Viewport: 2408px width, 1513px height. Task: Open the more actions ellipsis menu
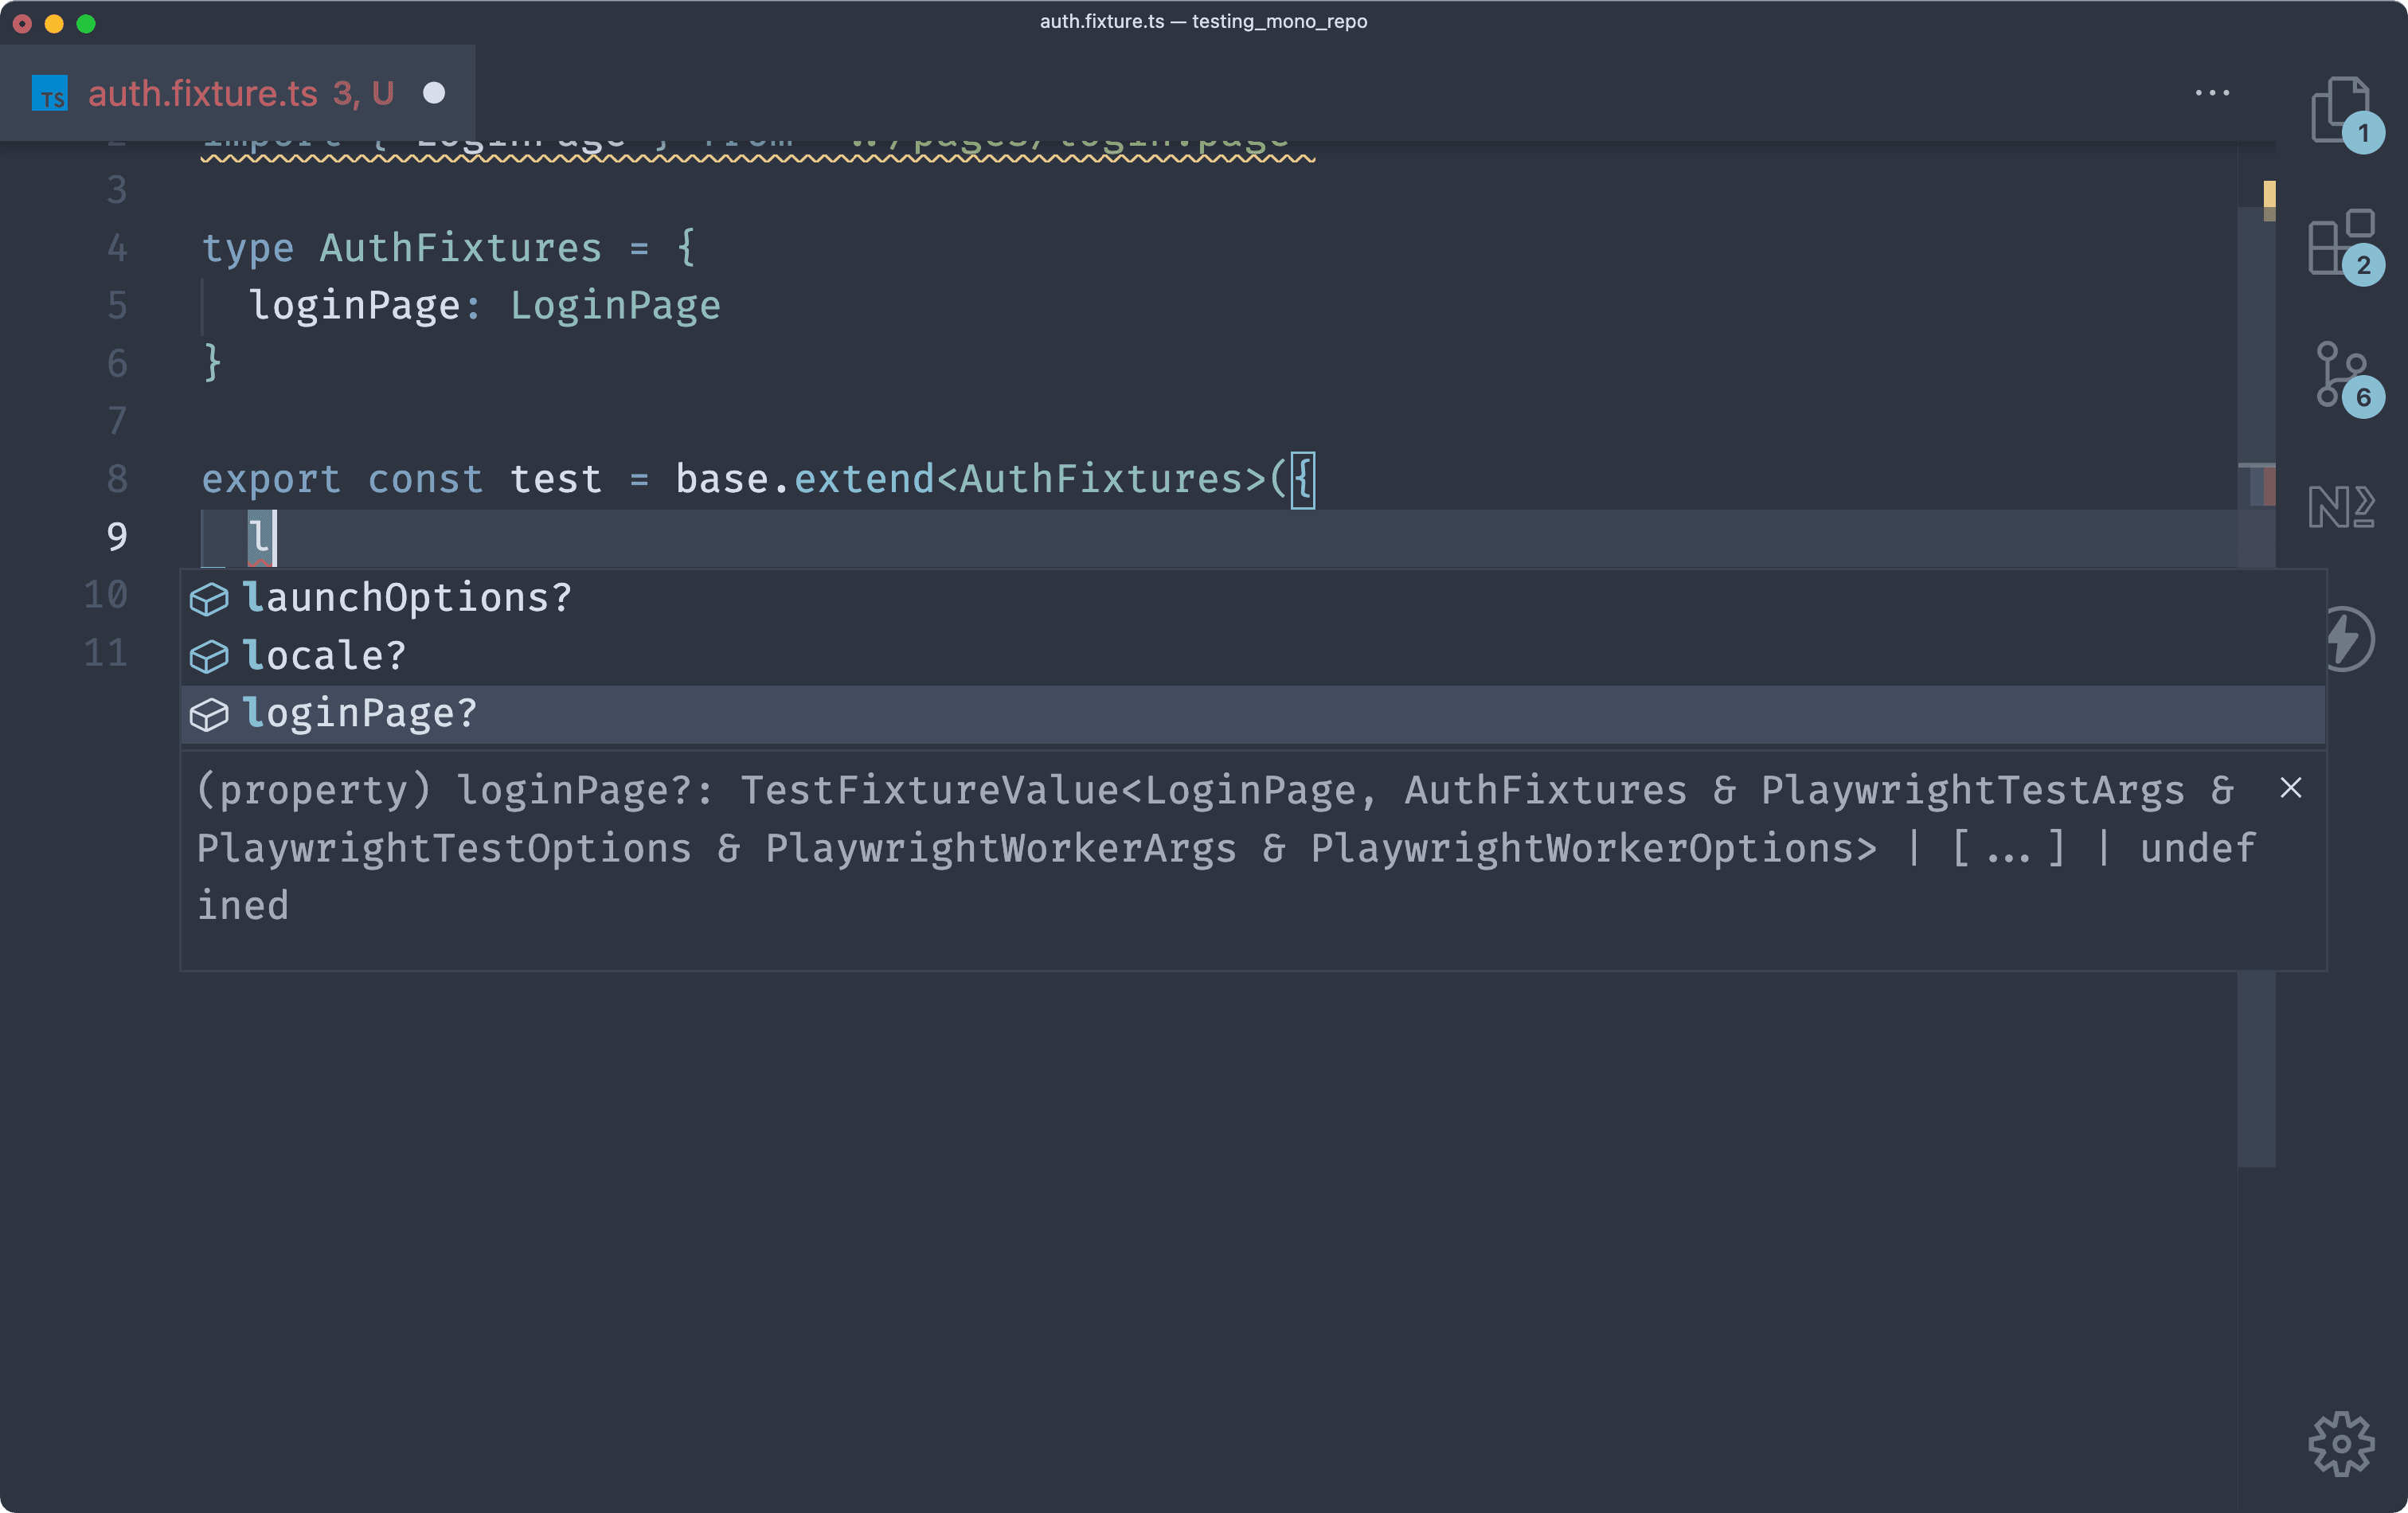[x=2211, y=93]
